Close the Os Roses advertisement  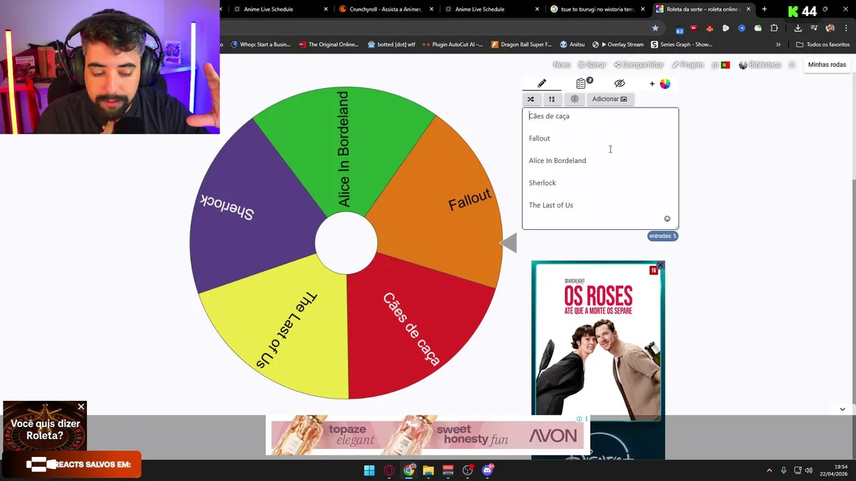coord(660,266)
